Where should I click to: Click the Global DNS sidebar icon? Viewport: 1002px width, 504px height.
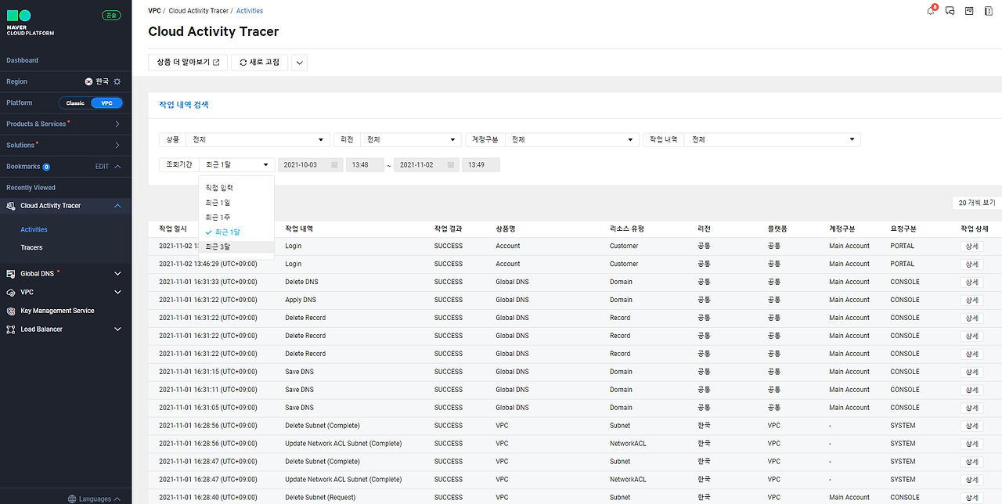[11, 274]
